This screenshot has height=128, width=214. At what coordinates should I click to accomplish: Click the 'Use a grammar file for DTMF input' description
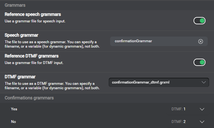(x=34, y=63)
